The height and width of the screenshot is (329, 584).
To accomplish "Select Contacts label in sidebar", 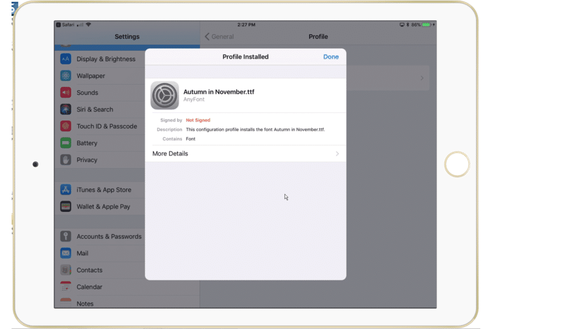I will pyautogui.click(x=90, y=270).
